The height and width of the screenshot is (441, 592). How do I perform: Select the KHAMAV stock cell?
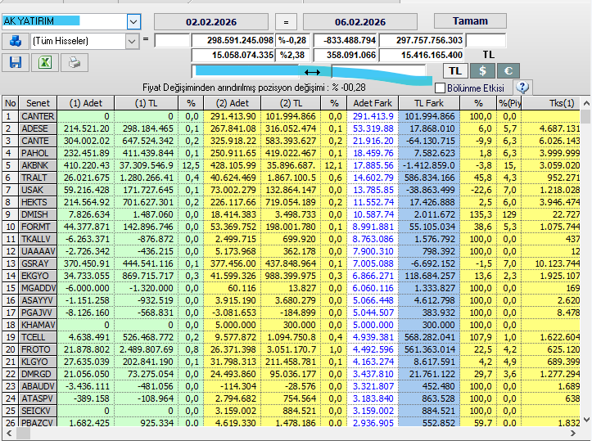pyautogui.click(x=38, y=325)
